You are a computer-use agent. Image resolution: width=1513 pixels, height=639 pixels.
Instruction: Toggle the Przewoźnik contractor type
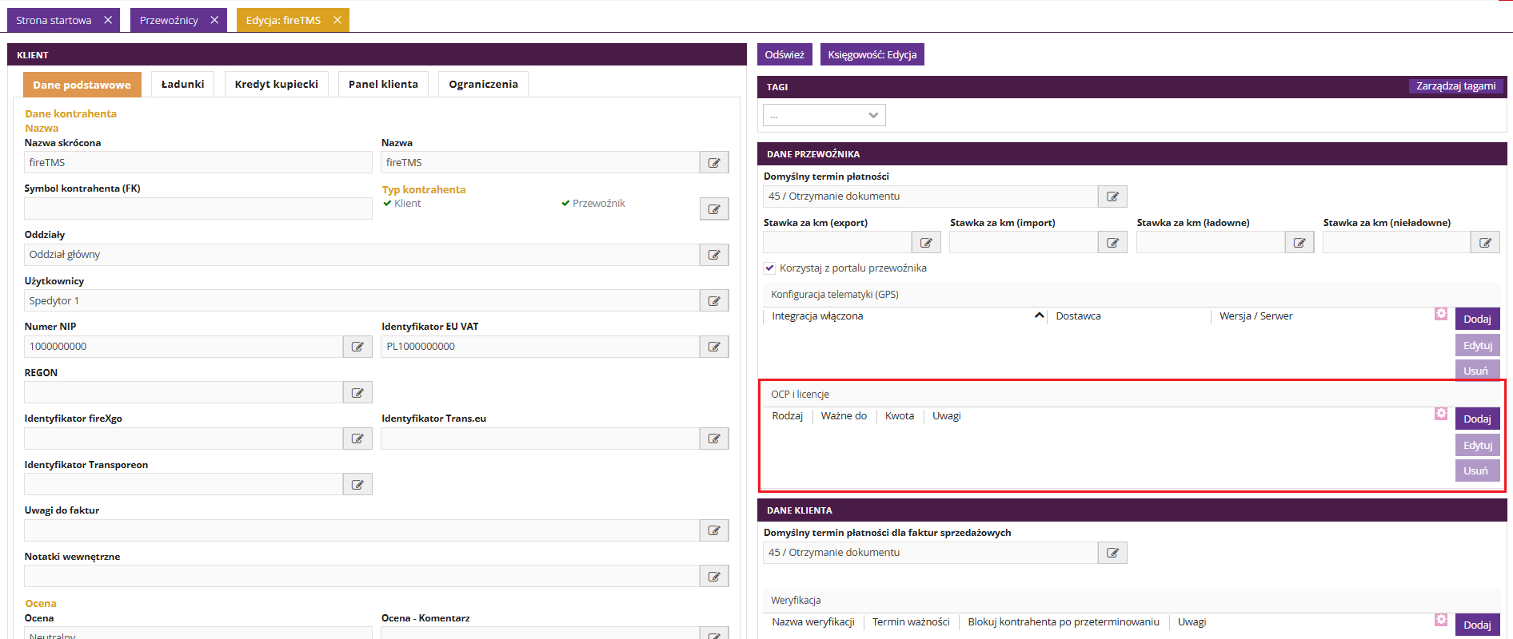pos(593,204)
